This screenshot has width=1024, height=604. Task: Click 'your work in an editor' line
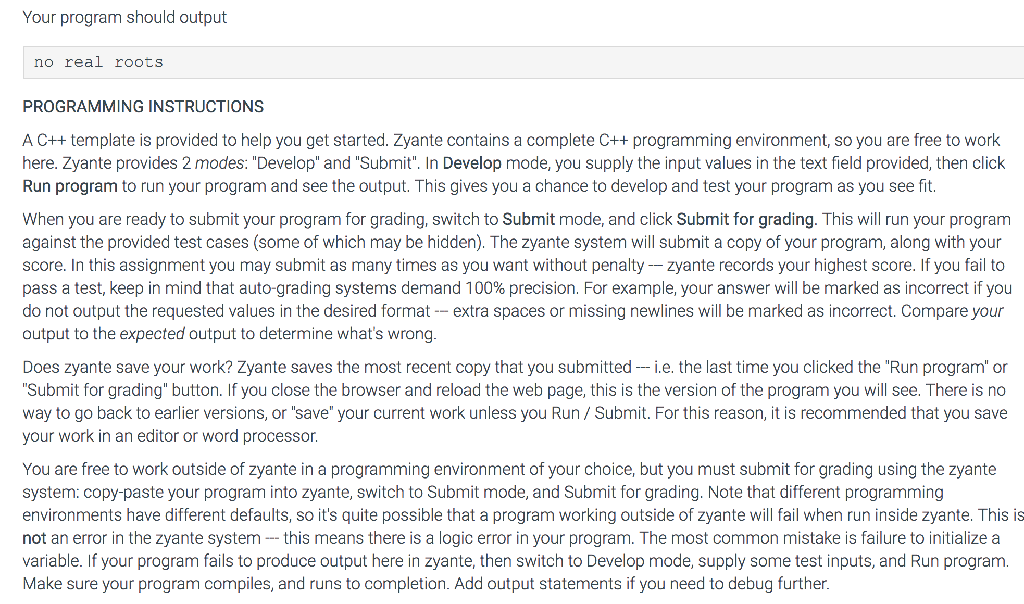pos(170,436)
